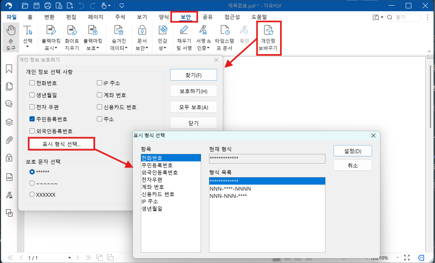
Task: Click the redo arrow in title bar
Action: coord(93,6)
